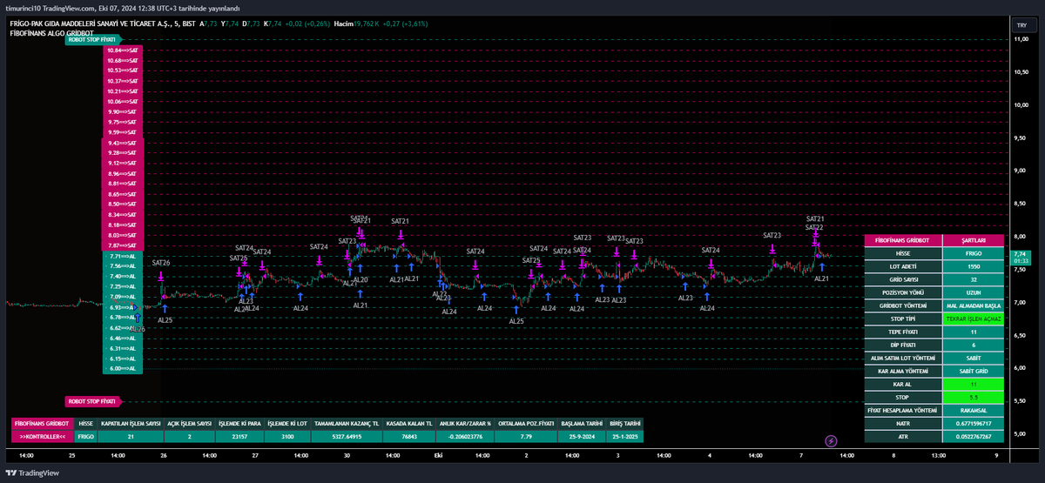Click the RAKAMSAL value cell
Image resolution: width=1045 pixels, height=483 pixels.
[974, 410]
